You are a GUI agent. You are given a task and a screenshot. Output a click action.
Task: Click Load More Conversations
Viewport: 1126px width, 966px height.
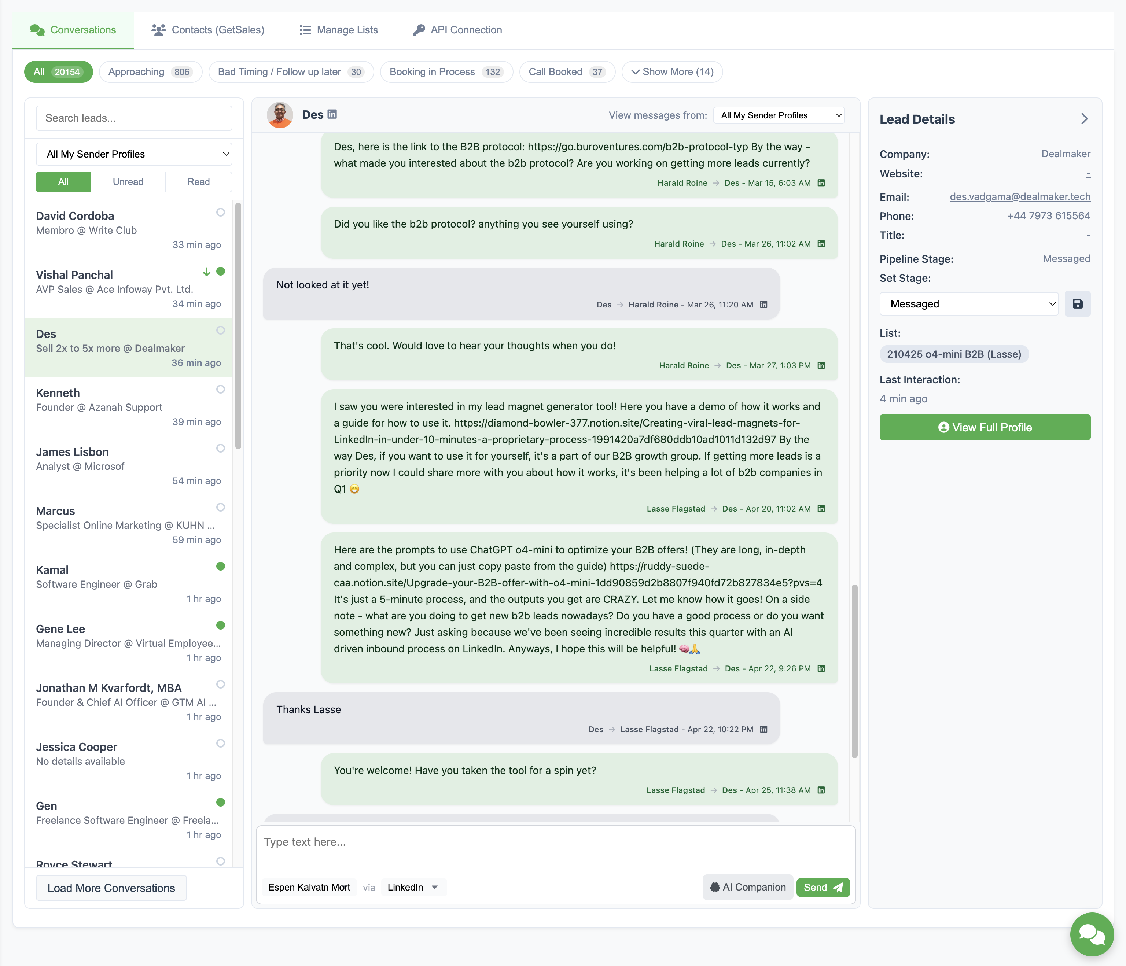pos(111,888)
